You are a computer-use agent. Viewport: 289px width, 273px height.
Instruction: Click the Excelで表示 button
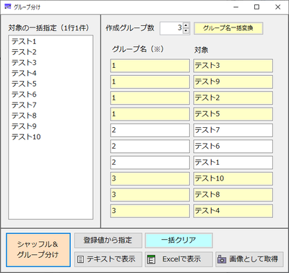point(178,259)
